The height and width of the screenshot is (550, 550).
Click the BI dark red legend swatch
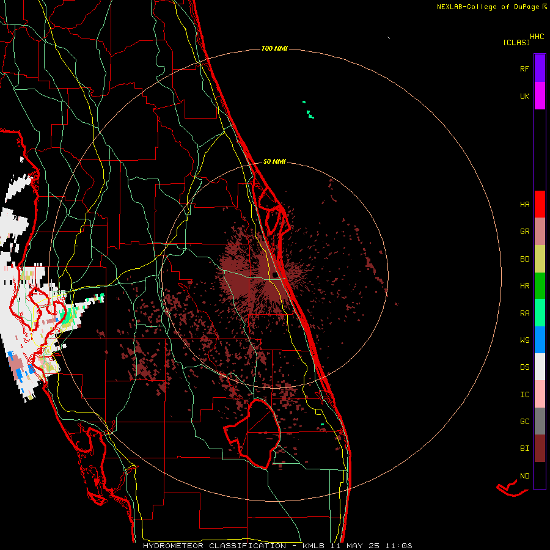click(x=540, y=449)
